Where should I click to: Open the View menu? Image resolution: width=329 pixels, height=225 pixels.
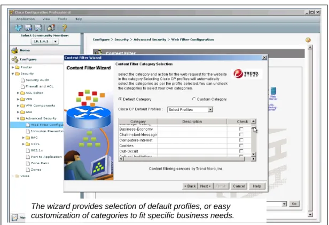(x=46, y=19)
